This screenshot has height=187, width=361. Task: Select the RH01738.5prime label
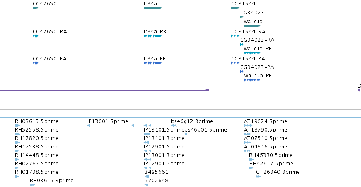point(36,172)
